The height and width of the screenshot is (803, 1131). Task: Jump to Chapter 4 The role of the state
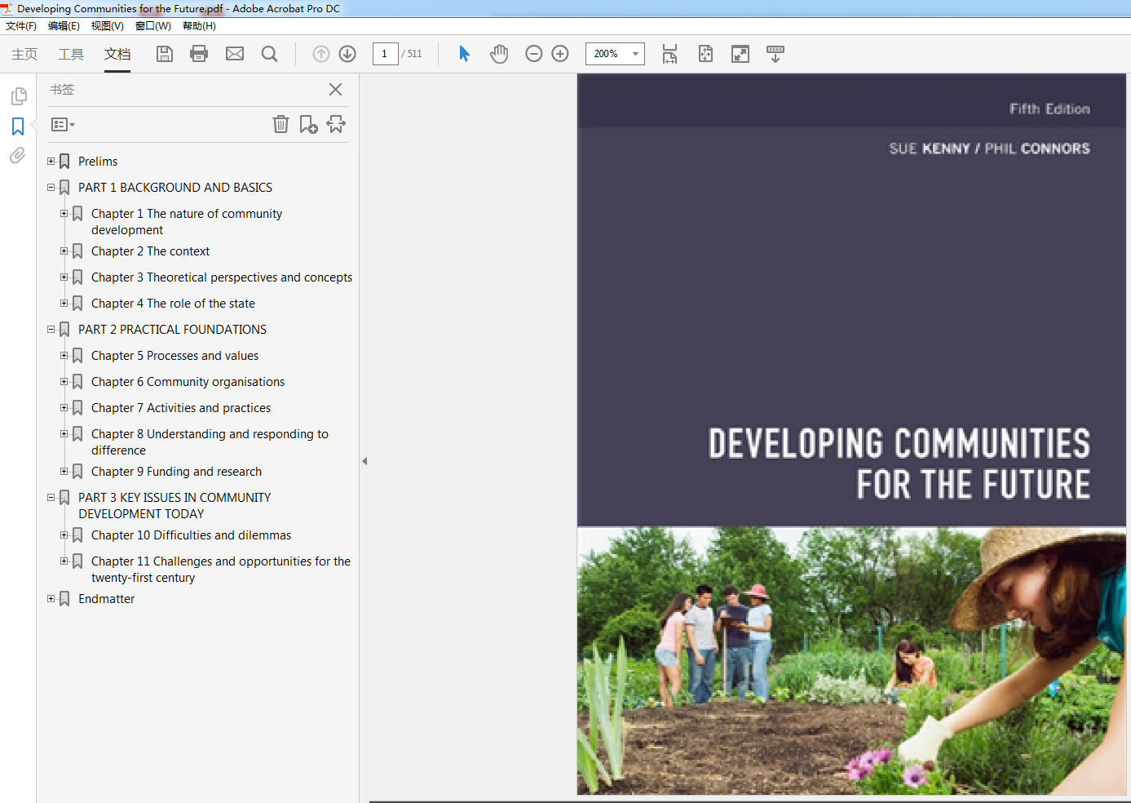coord(173,304)
